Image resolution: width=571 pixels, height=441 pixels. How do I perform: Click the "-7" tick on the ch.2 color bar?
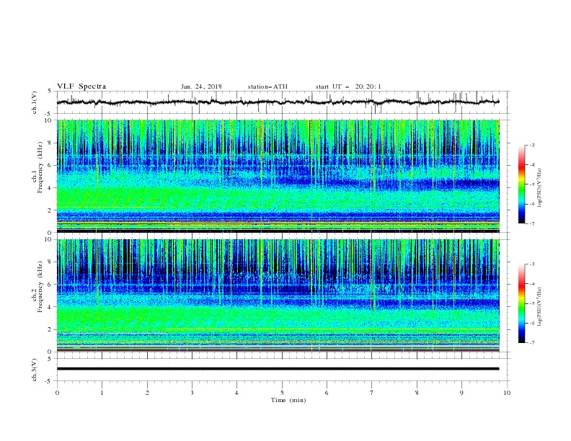point(532,343)
